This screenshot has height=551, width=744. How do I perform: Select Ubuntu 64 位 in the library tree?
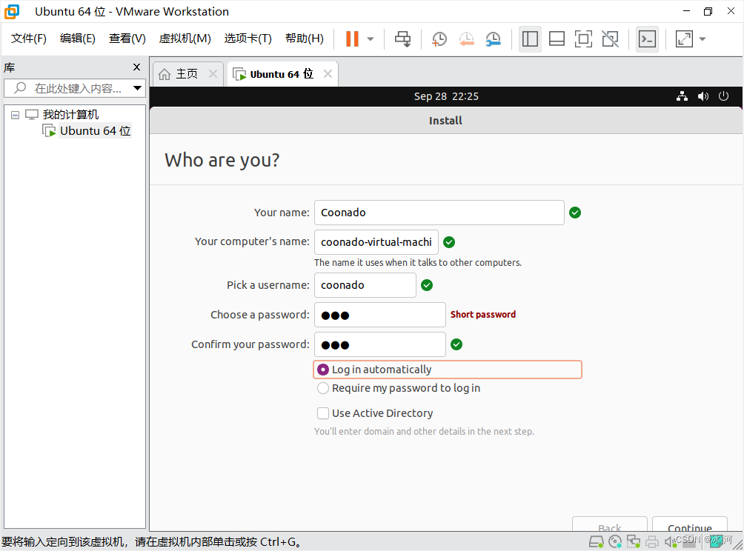tap(95, 131)
